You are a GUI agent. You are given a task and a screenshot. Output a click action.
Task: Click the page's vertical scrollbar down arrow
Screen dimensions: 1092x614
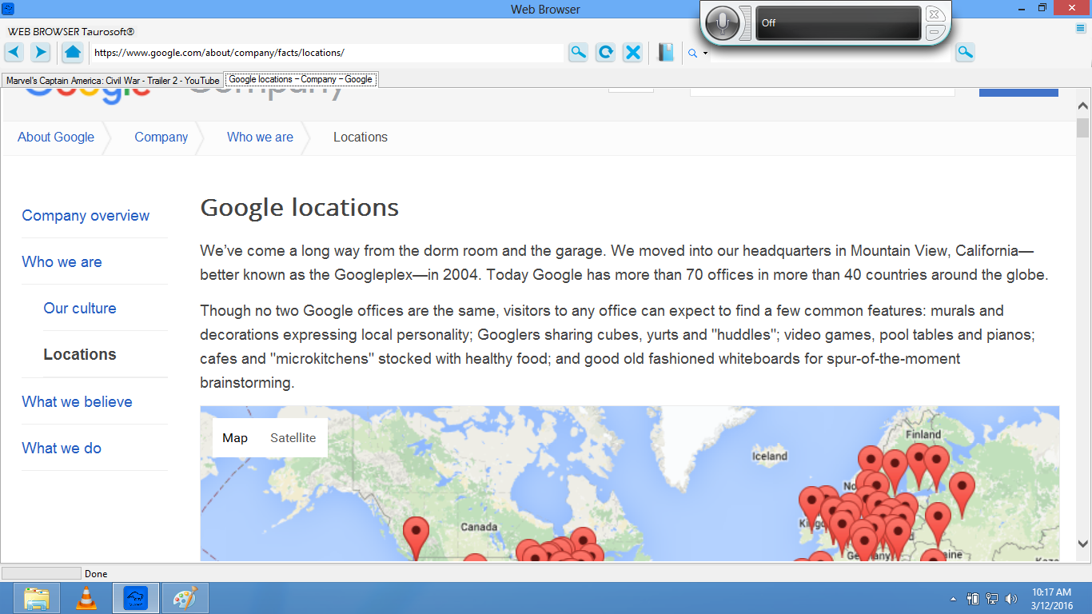pyautogui.click(x=1083, y=544)
